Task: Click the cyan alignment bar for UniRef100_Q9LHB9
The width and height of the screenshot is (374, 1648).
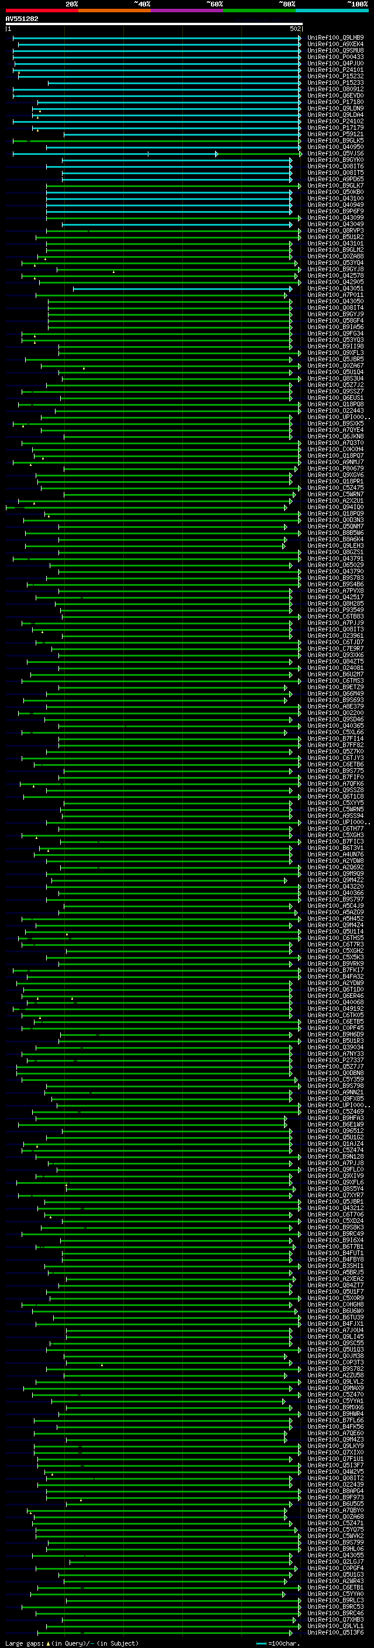Action: (157, 38)
